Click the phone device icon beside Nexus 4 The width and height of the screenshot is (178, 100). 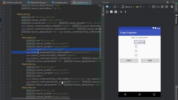pos(123,7)
